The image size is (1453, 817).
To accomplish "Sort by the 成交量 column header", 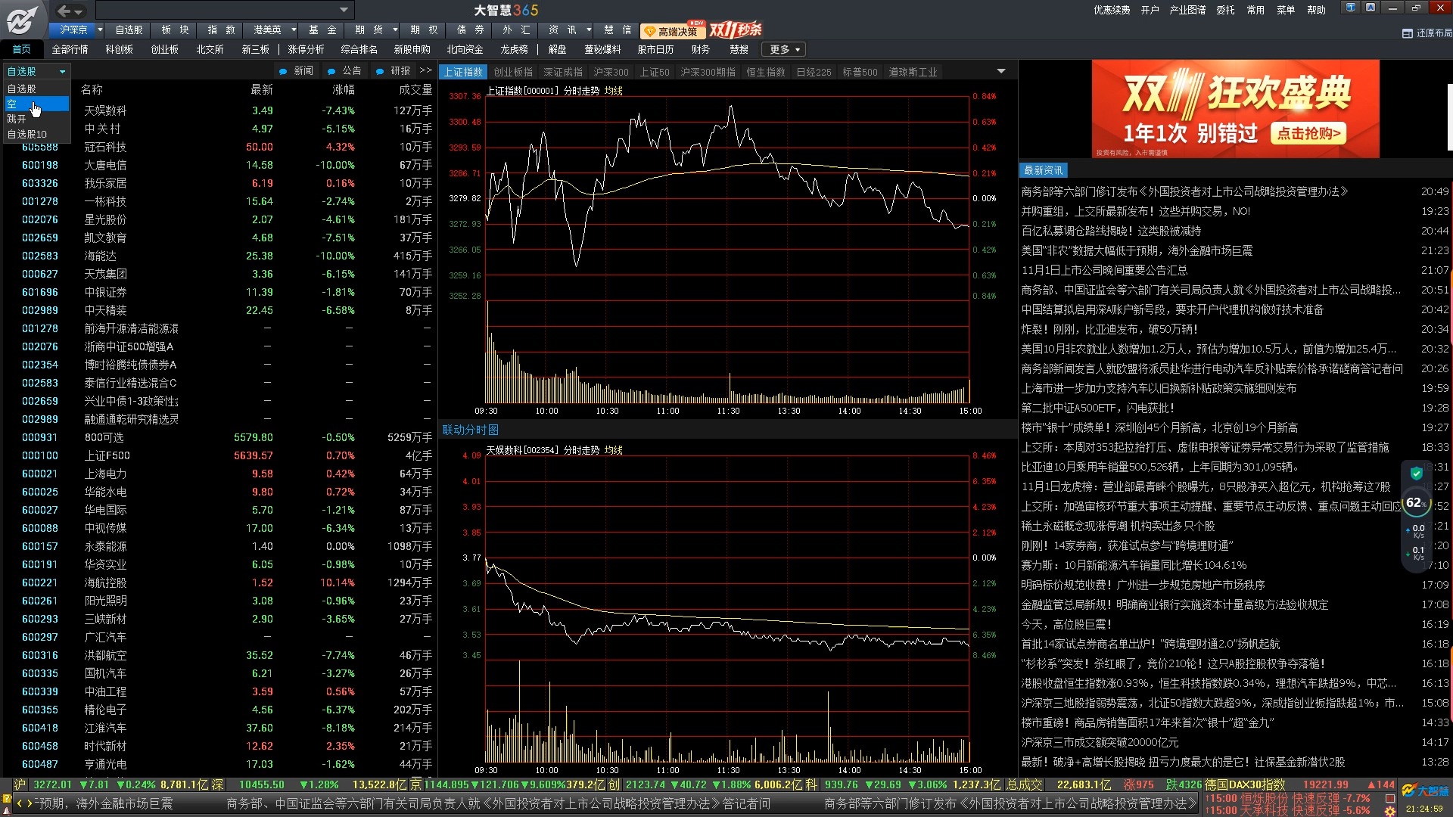I will tap(415, 89).
